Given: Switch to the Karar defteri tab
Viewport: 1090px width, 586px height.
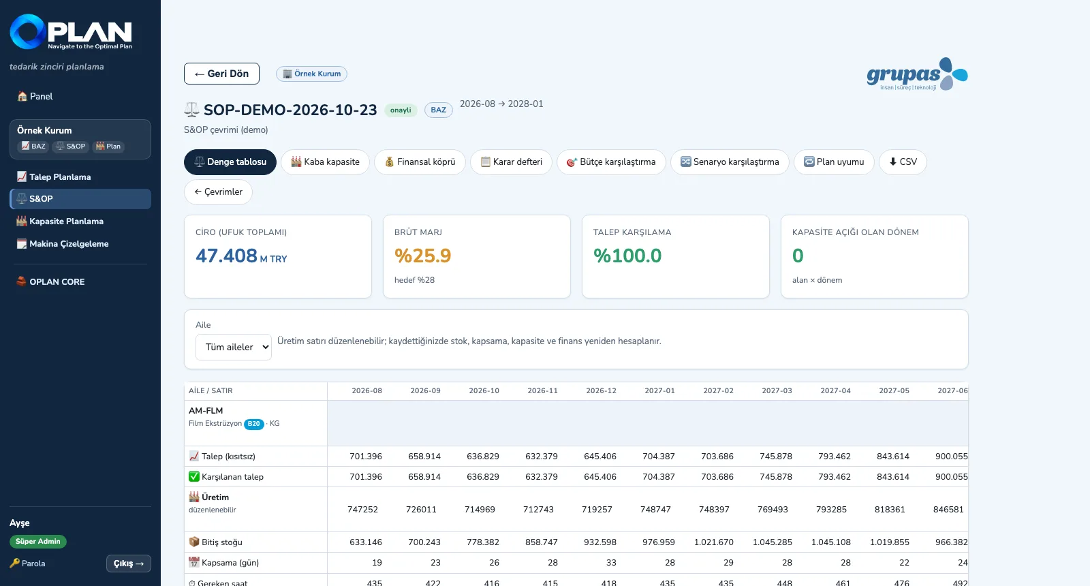Looking at the screenshot, I should pyautogui.click(x=511, y=162).
